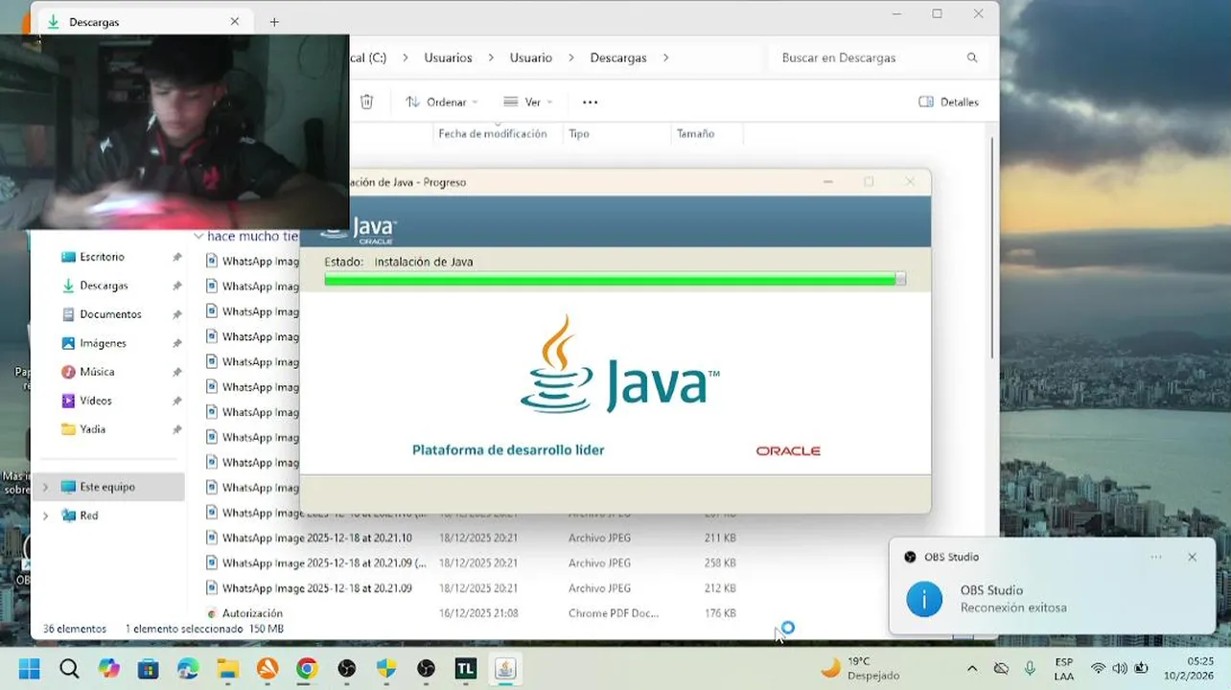Expand the Este equipo tree node

click(45, 487)
